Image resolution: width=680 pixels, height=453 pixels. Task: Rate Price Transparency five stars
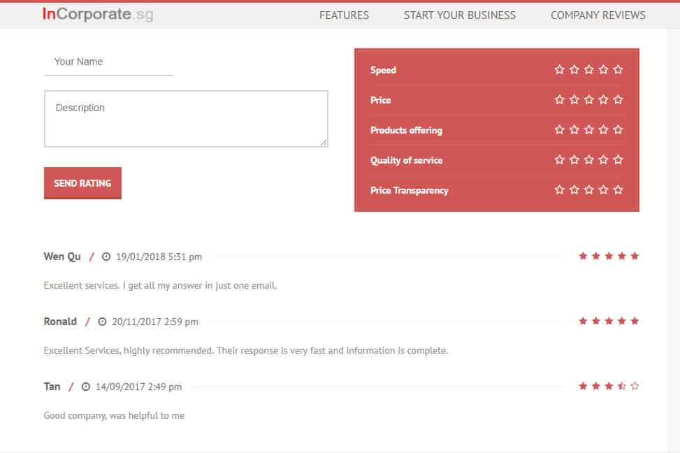point(618,189)
